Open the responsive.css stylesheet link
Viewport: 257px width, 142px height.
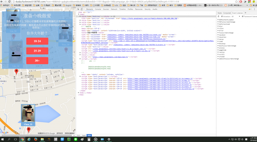pyautogui.click(x=136, y=39)
